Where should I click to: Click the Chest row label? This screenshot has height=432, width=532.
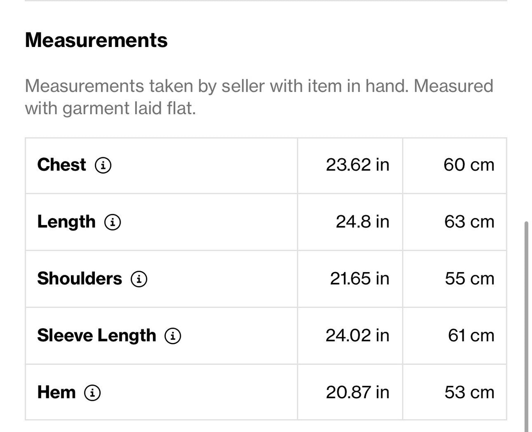pos(62,165)
